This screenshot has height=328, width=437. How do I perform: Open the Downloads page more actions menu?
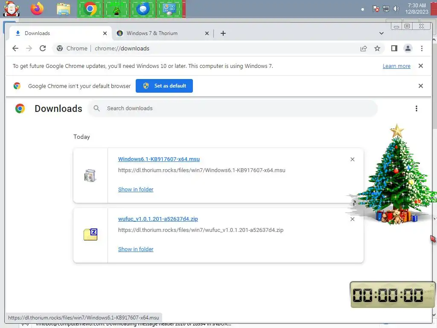coord(417,108)
